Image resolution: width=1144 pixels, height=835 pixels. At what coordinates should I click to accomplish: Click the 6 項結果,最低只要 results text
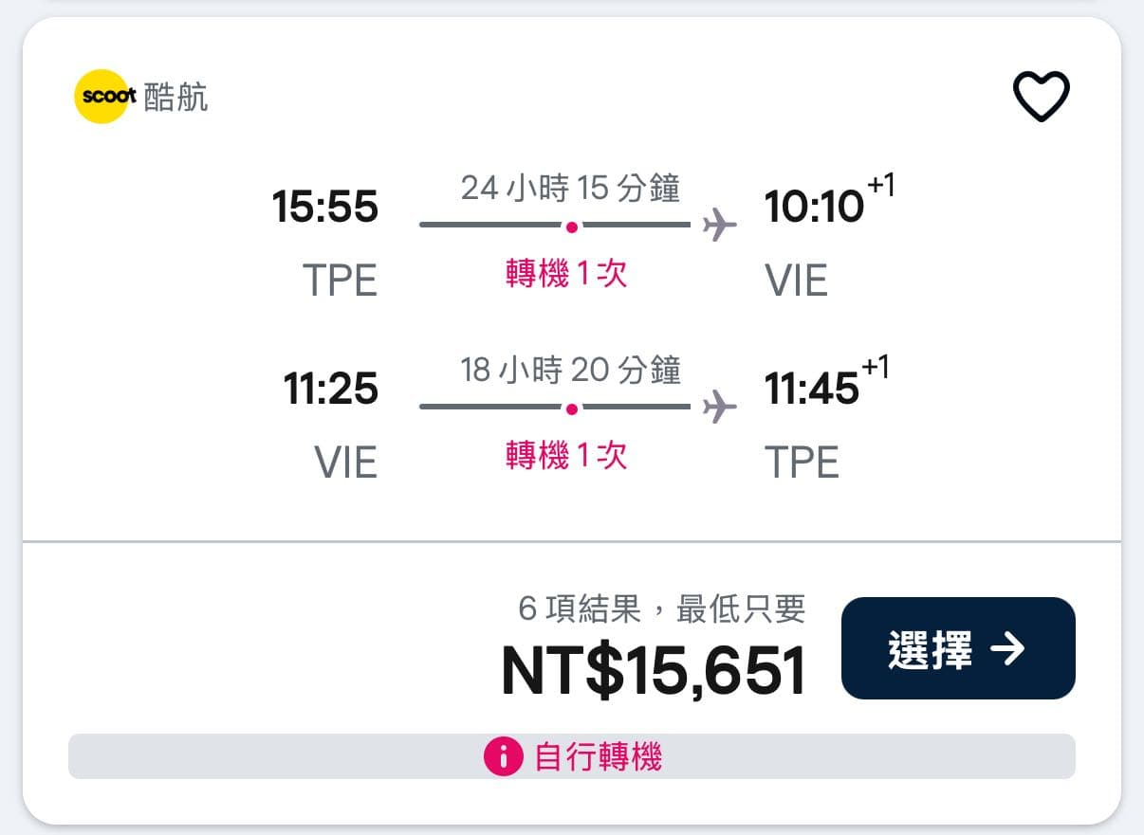coord(662,608)
